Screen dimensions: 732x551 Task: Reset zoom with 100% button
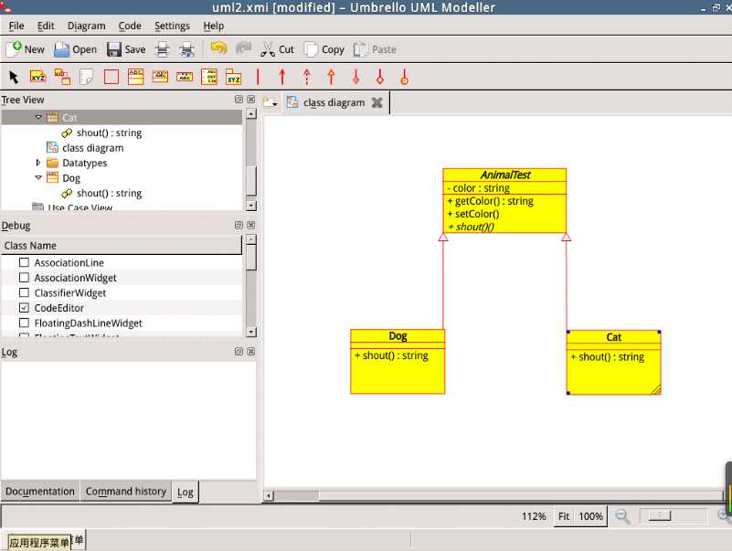590,516
